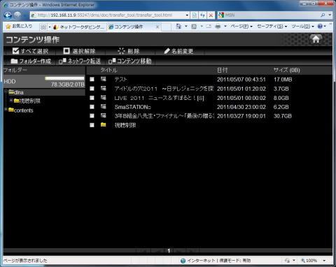Click the 2011/05/07 00:43:51 date cell

(241, 80)
